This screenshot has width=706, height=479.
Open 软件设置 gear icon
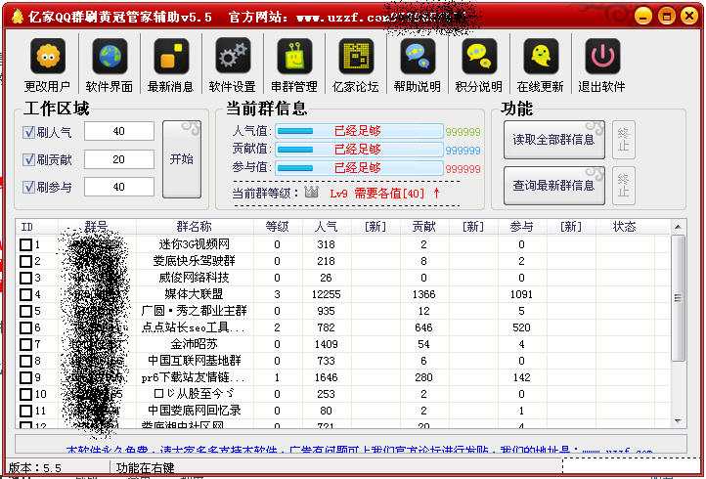click(232, 57)
